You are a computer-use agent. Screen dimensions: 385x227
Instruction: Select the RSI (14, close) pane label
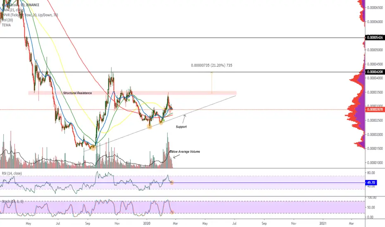point(12,173)
